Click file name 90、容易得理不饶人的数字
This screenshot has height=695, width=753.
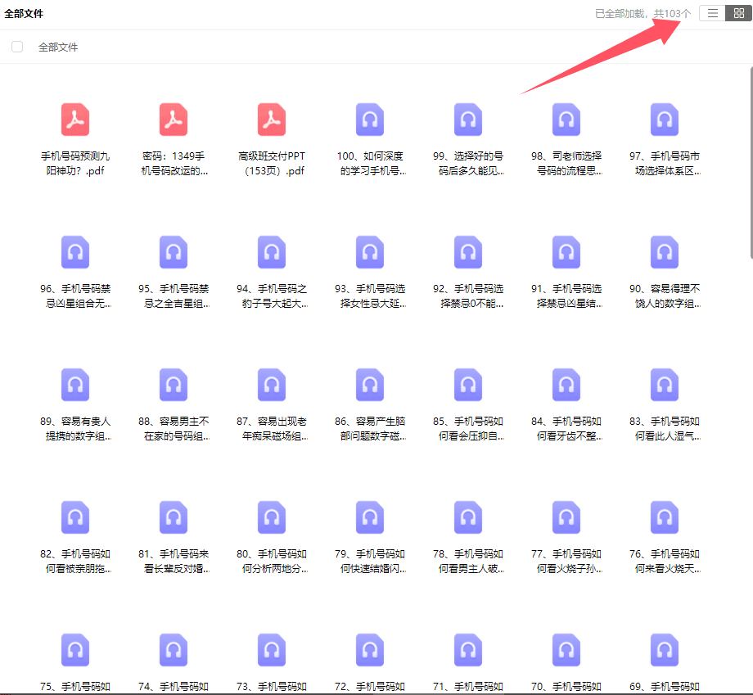[x=665, y=296]
